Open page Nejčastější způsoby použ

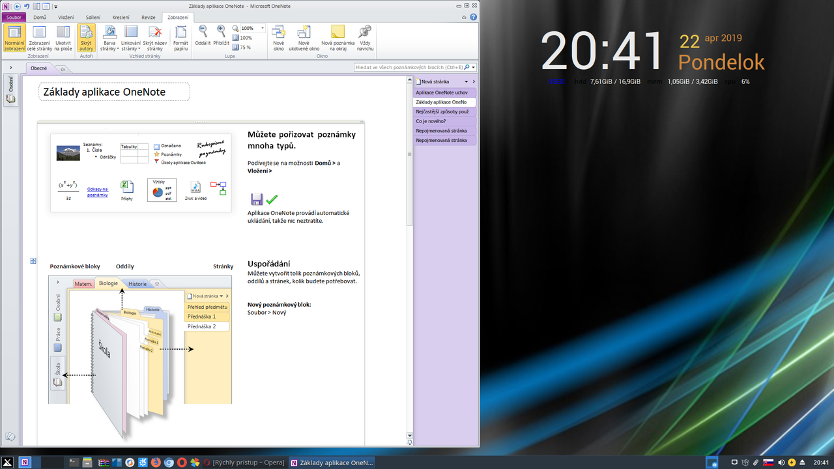tap(445, 111)
